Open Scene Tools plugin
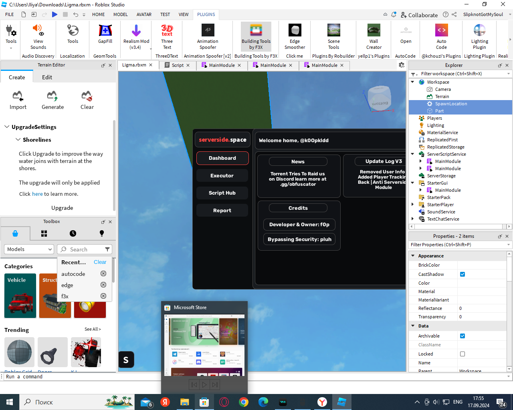Image resolution: width=513 pixels, height=410 pixels. [x=333, y=36]
